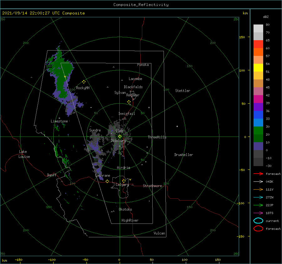282x264 pixels.
Task: Click the Didsbury city label
Action: 118,141
